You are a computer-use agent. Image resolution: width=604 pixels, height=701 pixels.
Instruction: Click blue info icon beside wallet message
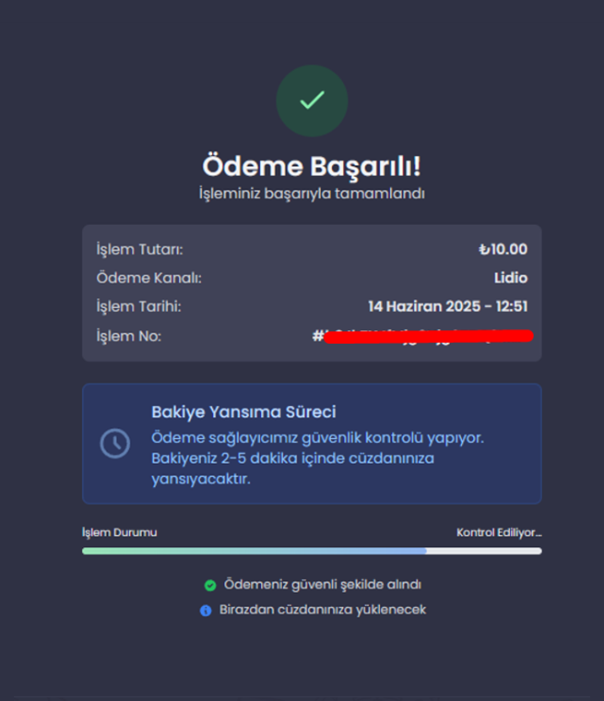[206, 611]
